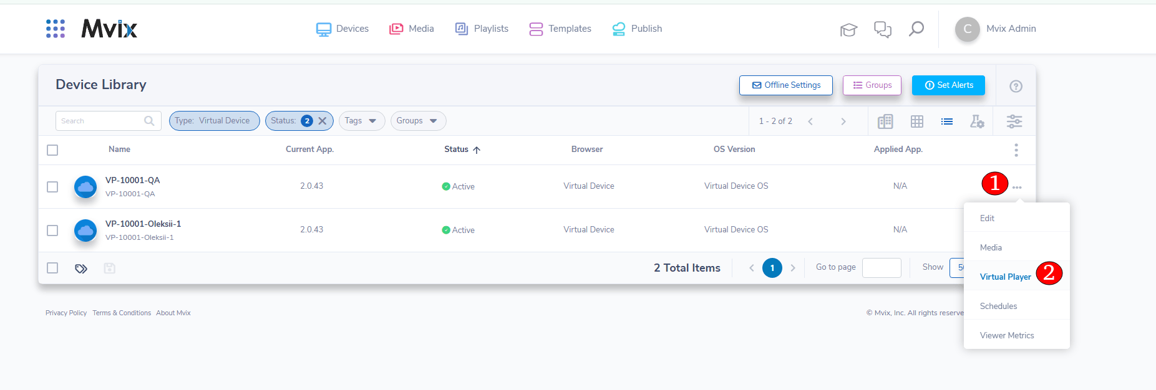Click the Mvix Admin avatar
1156x390 pixels.
click(968, 29)
